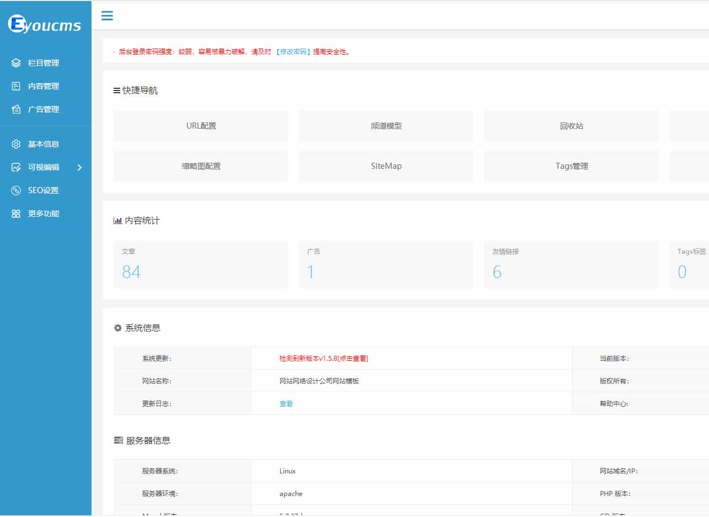Viewport: 709px width, 517px height.
Task: Click the 基本信息 gear icon
Action: pos(16,144)
